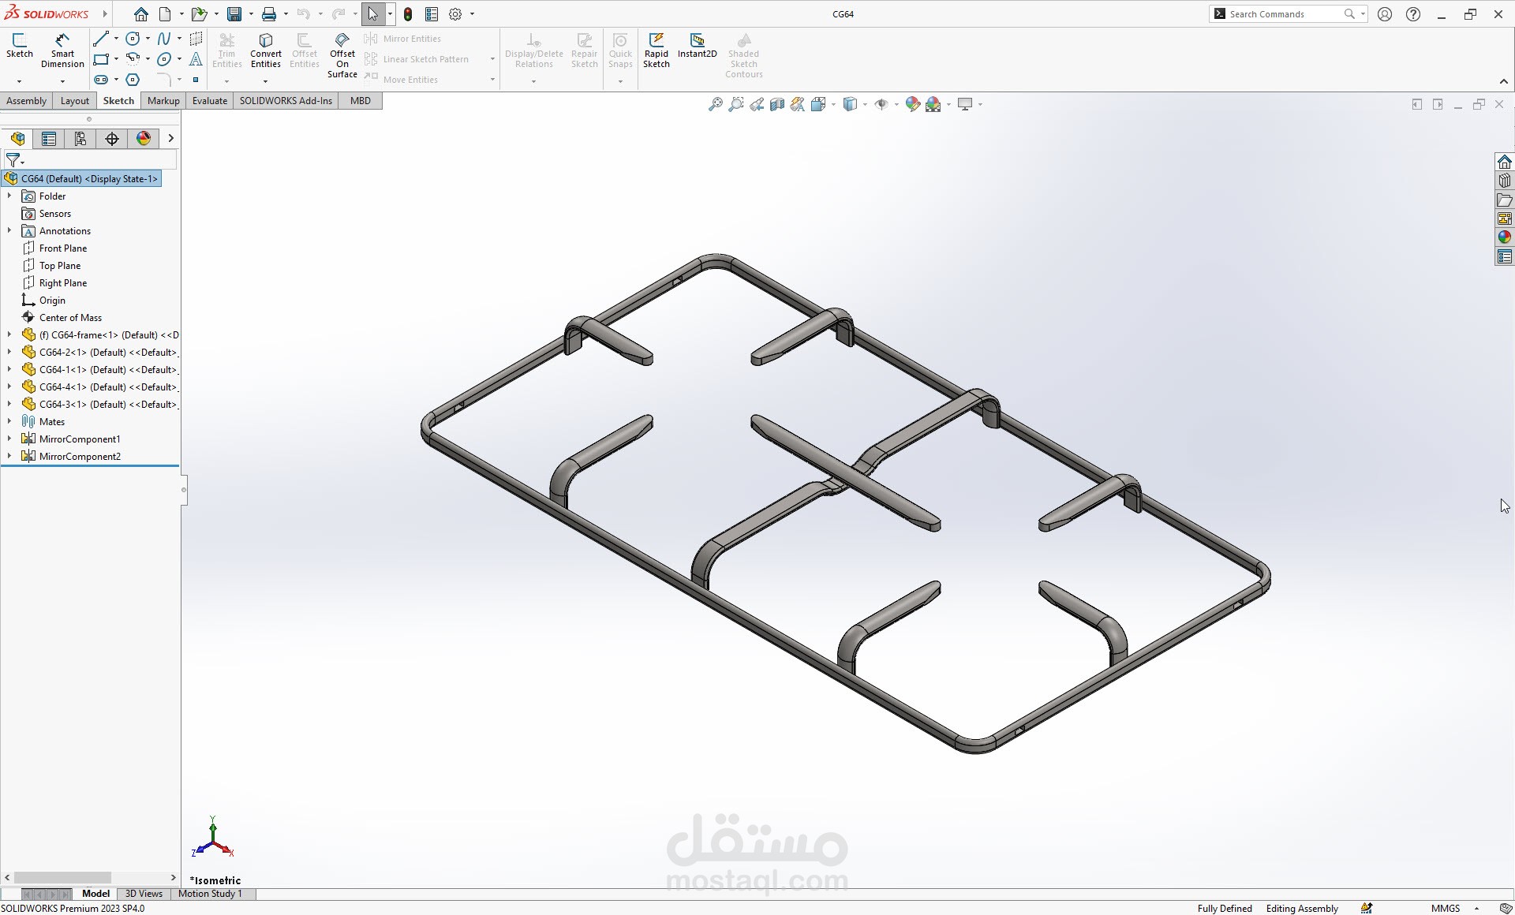Screen dimensions: 1515x915
Task: Expand the CG64-frame<1> component
Action: tap(9, 334)
